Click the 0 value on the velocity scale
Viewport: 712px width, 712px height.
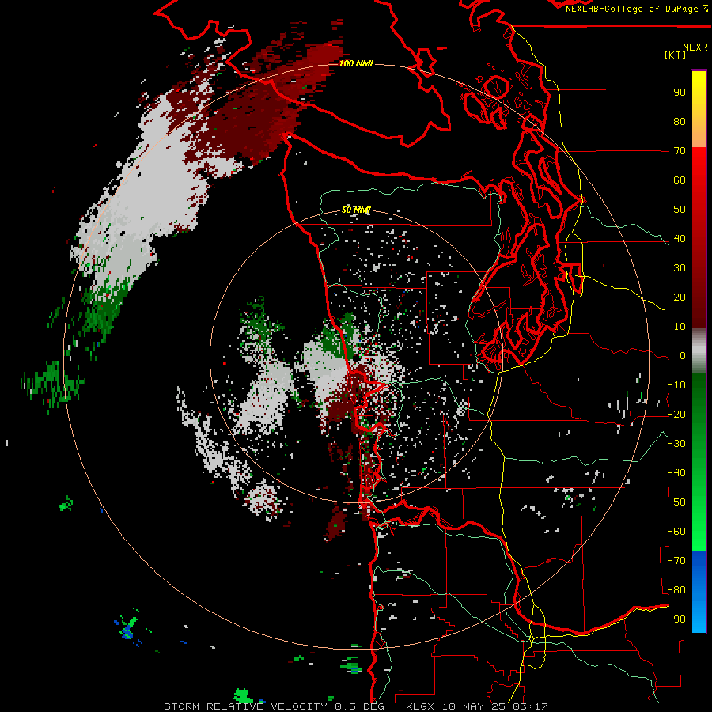click(683, 355)
